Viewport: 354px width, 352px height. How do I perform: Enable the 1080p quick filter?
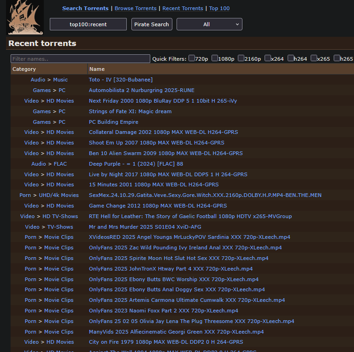(215, 58)
